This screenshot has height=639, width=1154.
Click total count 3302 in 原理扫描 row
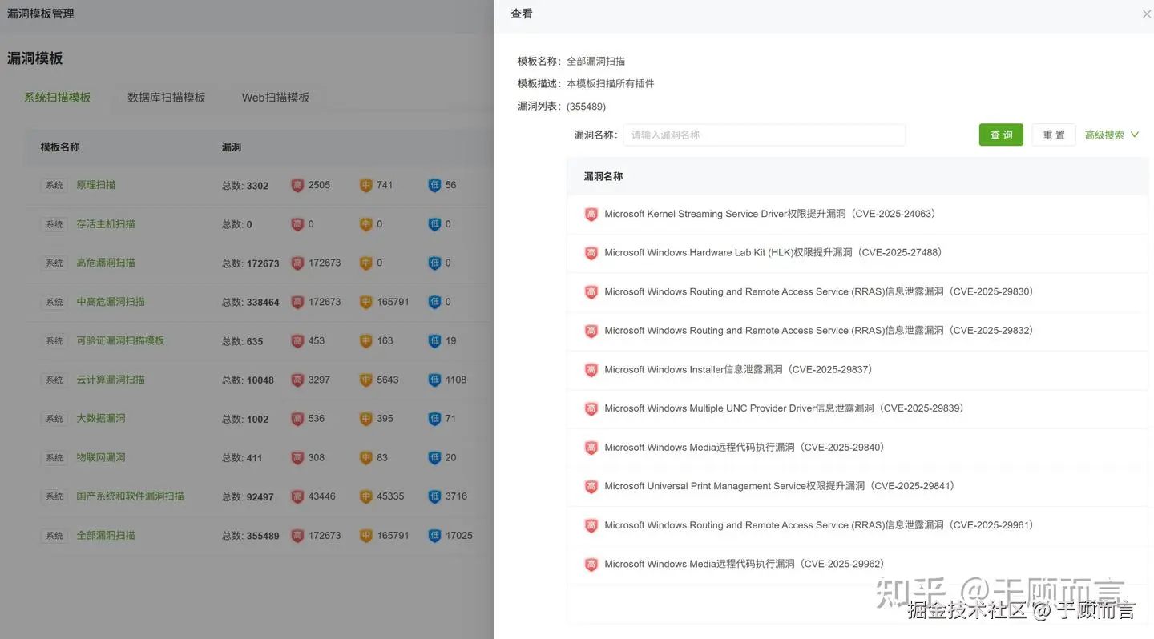click(x=257, y=186)
